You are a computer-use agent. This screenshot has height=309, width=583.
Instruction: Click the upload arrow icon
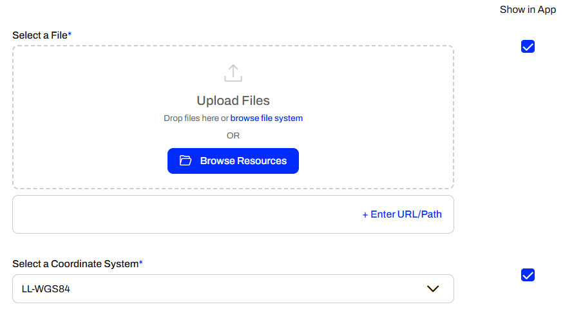pos(233,73)
